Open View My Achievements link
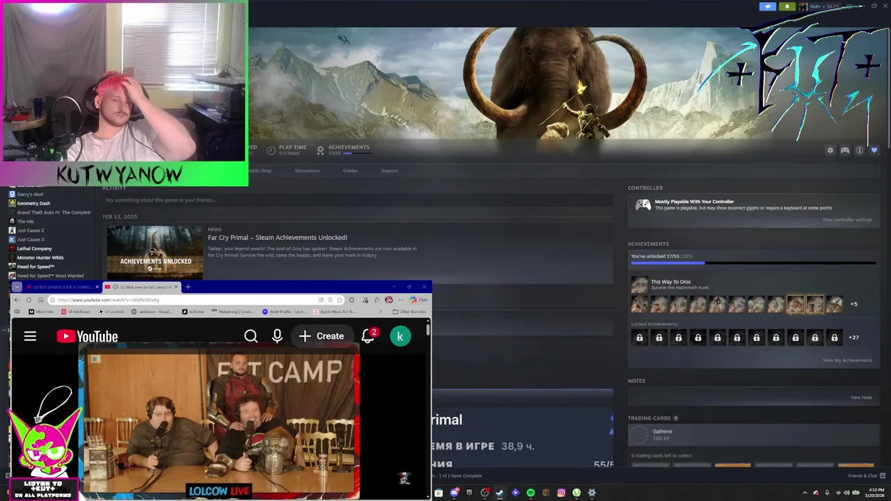The image size is (891, 501). [x=847, y=360]
